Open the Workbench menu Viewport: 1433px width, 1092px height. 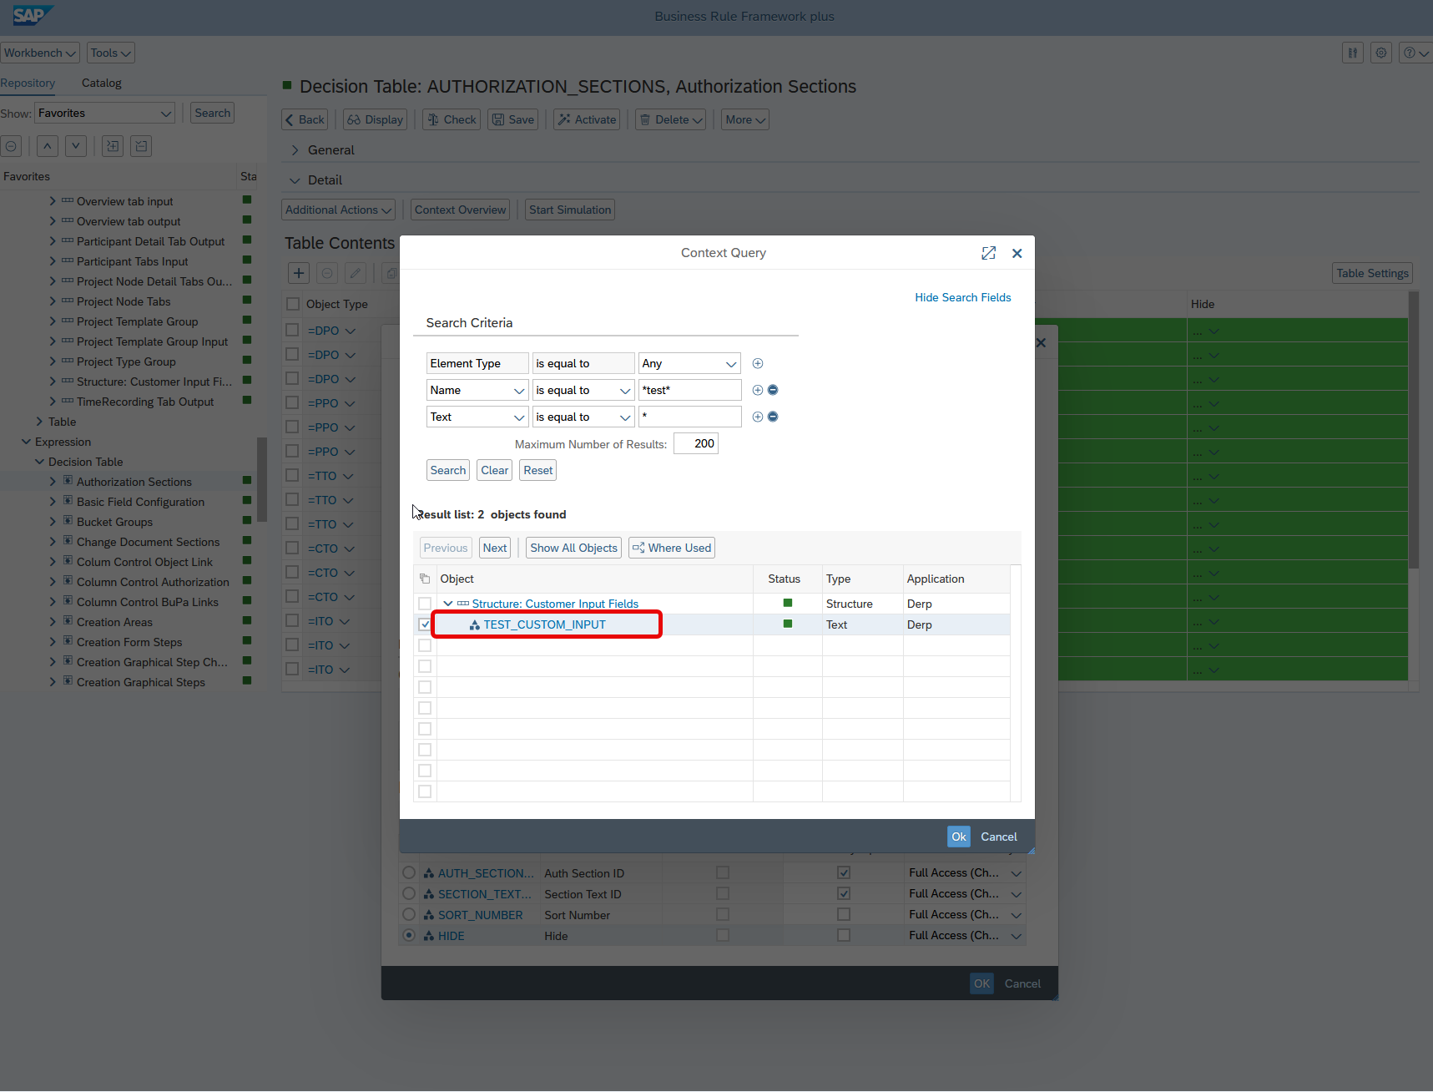coord(39,53)
